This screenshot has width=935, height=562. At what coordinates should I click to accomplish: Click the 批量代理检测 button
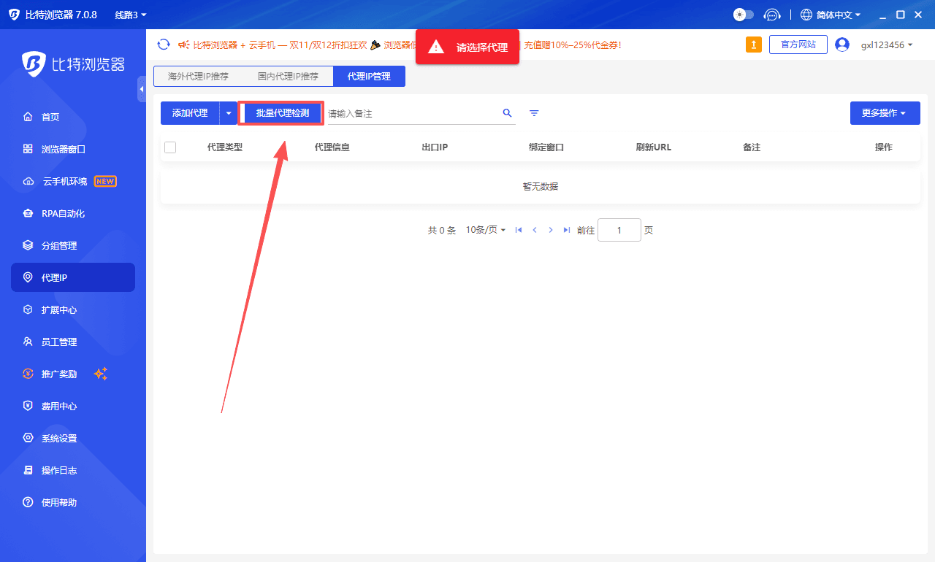pyautogui.click(x=281, y=112)
